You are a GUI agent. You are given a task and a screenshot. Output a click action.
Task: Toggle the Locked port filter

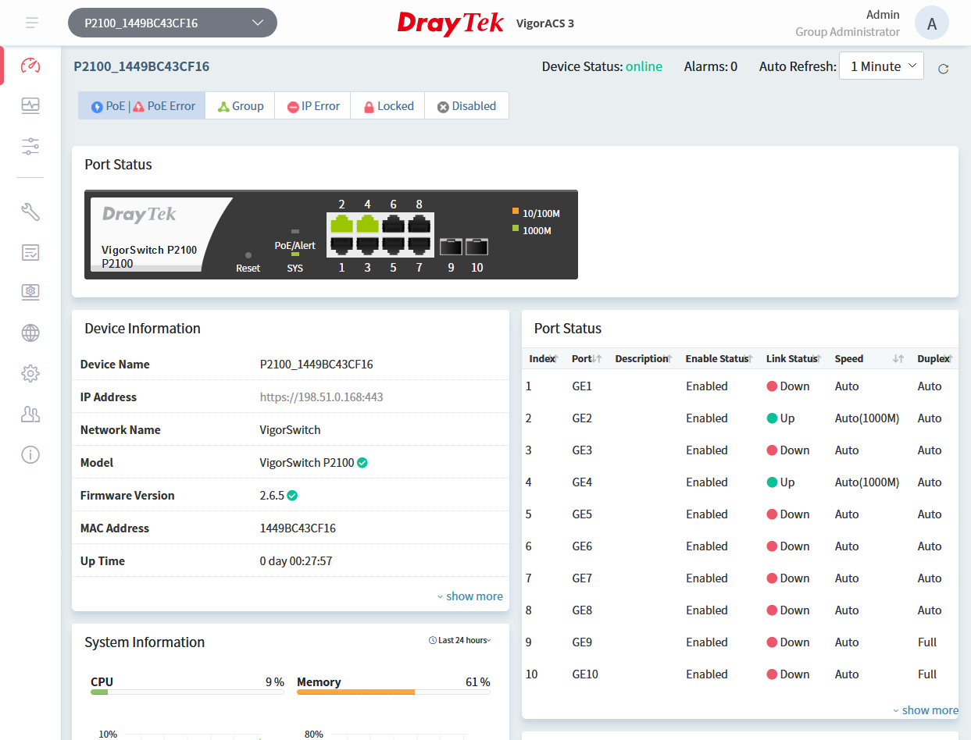pos(388,106)
